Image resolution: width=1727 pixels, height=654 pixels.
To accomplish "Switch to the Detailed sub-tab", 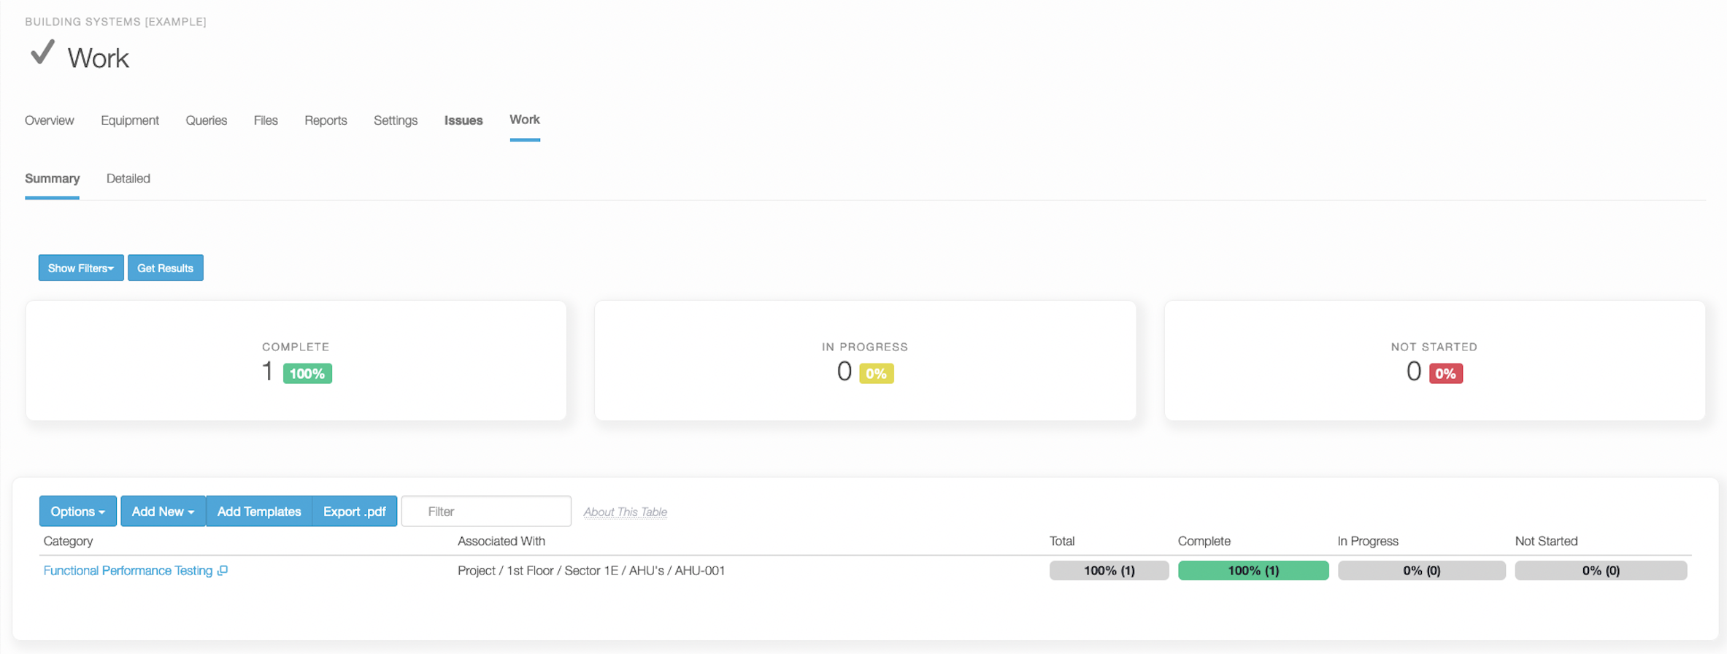I will click(128, 179).
